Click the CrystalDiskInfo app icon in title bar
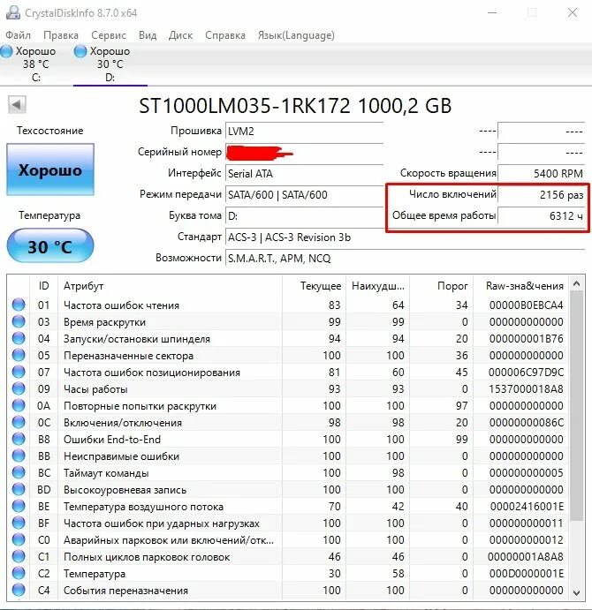The height and width of the screenshot is (610, 592). (x=13, y=12)
